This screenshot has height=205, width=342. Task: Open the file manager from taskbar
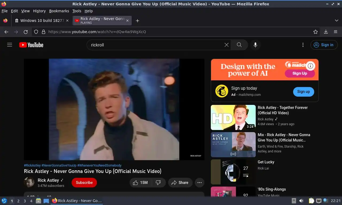pyautogui.click(x=38, y=201)
